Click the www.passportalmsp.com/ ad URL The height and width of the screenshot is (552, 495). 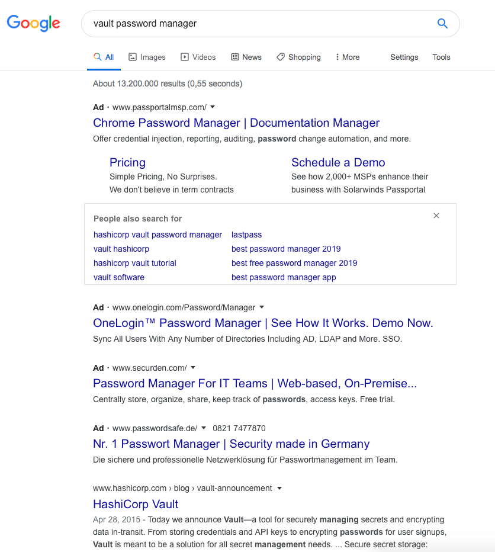(x=159, y=107)
